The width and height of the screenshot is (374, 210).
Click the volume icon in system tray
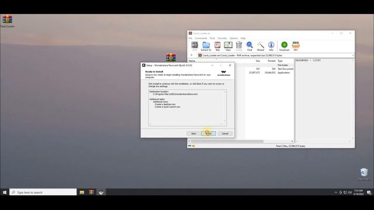pos(350,192)
